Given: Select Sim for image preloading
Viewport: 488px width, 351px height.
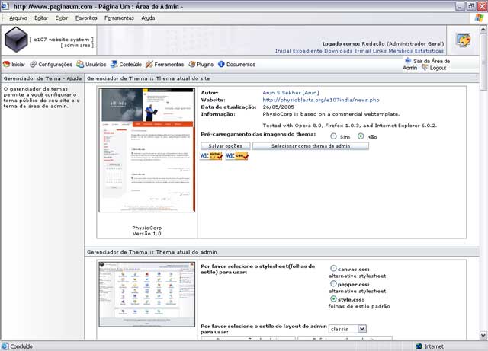Looking at the screenshot, I should coord(333,136).
